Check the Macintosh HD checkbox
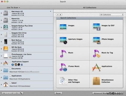126x96 pixels. pyautogui.click(x=10, y=11)
